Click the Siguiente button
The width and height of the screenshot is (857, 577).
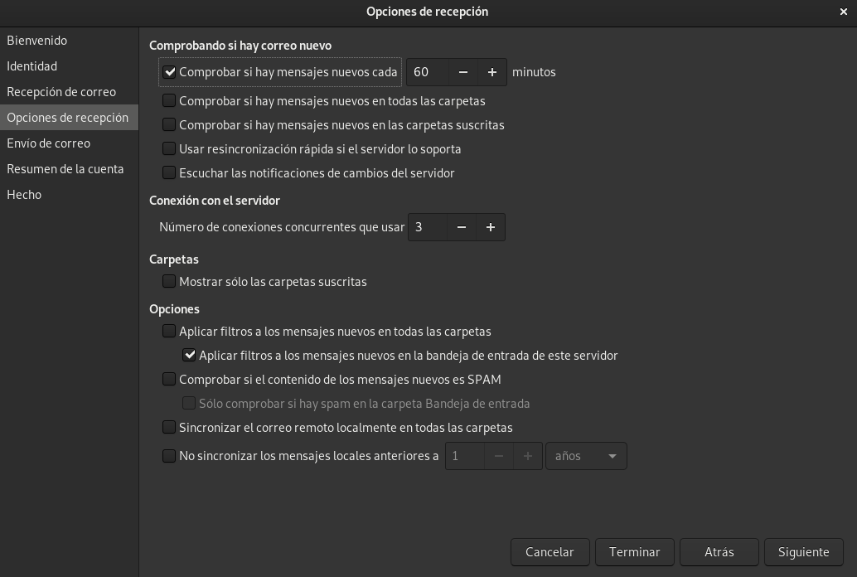click(x=803, y=552)
